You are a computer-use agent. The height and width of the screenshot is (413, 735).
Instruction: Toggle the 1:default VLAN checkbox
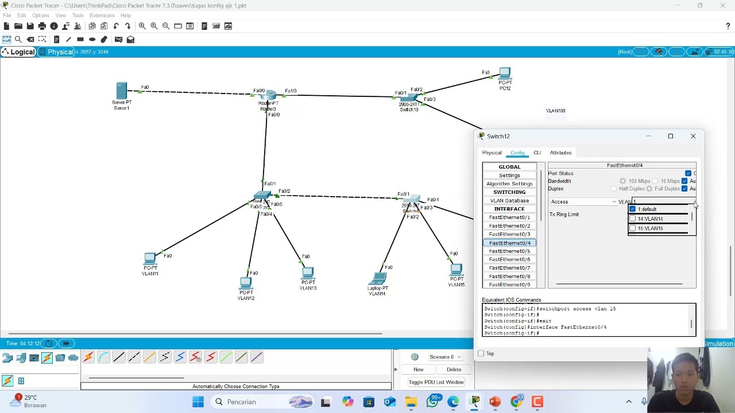633,209
